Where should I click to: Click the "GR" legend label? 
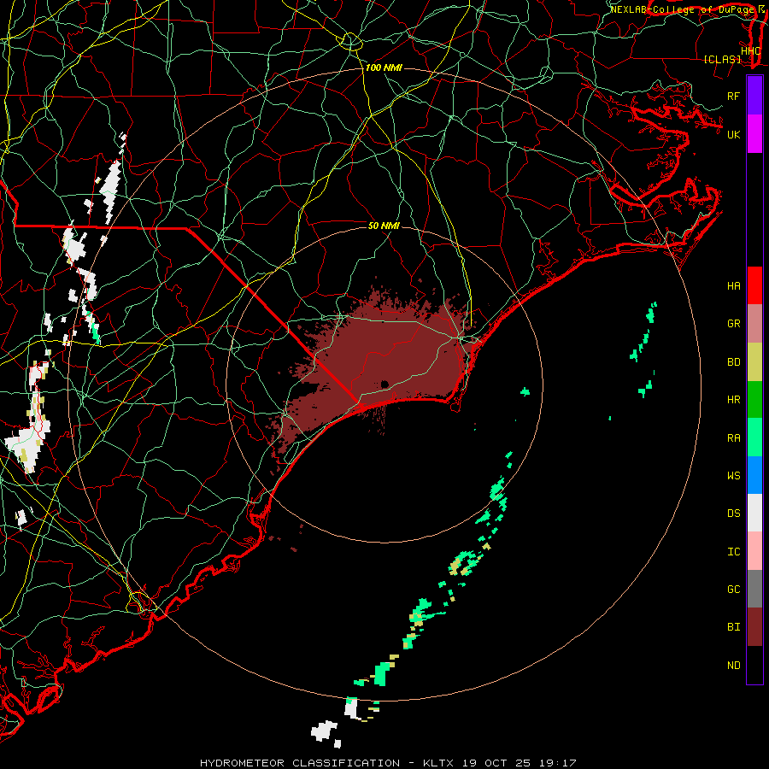tap(734, 324)
